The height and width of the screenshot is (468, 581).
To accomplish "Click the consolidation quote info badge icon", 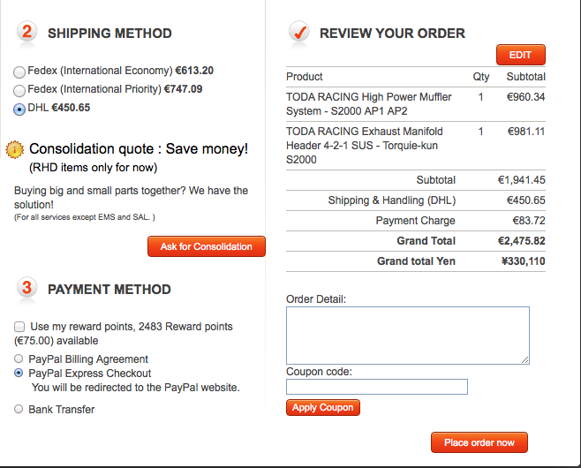I will tap(14, 149).
